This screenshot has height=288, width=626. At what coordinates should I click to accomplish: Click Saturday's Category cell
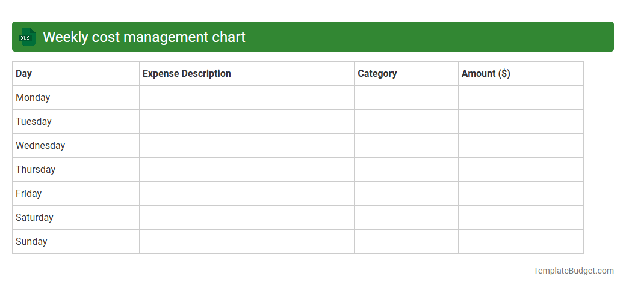[406, 218]
